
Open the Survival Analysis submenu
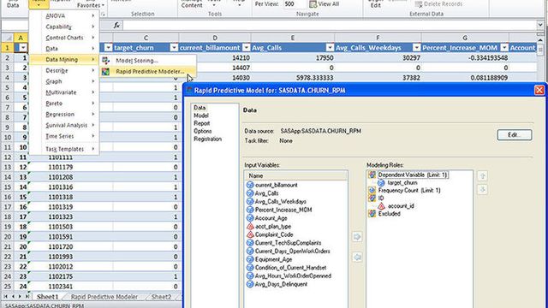64,125
